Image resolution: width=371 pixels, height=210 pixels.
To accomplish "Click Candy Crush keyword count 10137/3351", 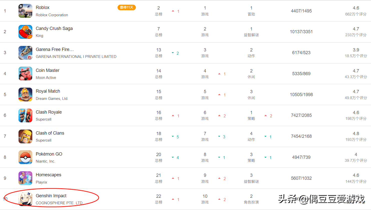I will click(301, 32).
